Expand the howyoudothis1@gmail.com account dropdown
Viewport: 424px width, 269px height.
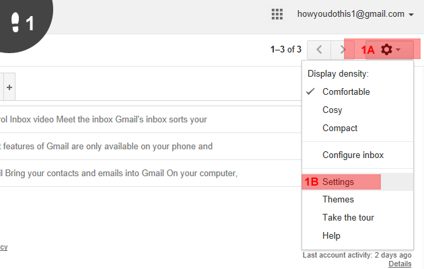pos(355,14)
